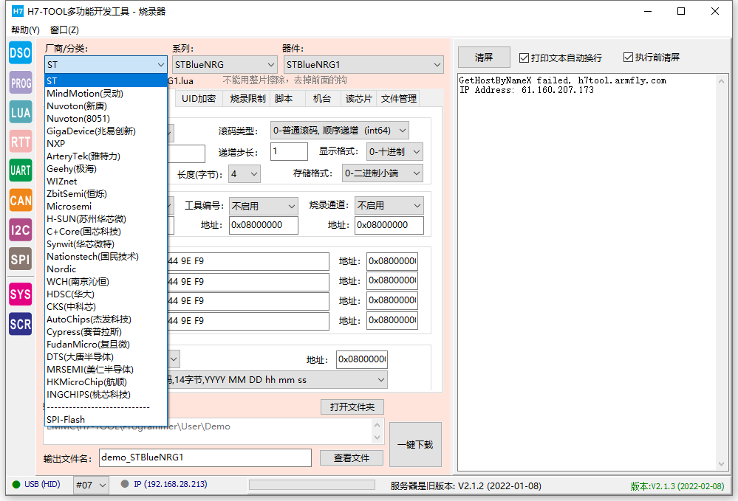
Task: Toggle print text auto-wrap checkbox
Action: [x=524, y=58]
